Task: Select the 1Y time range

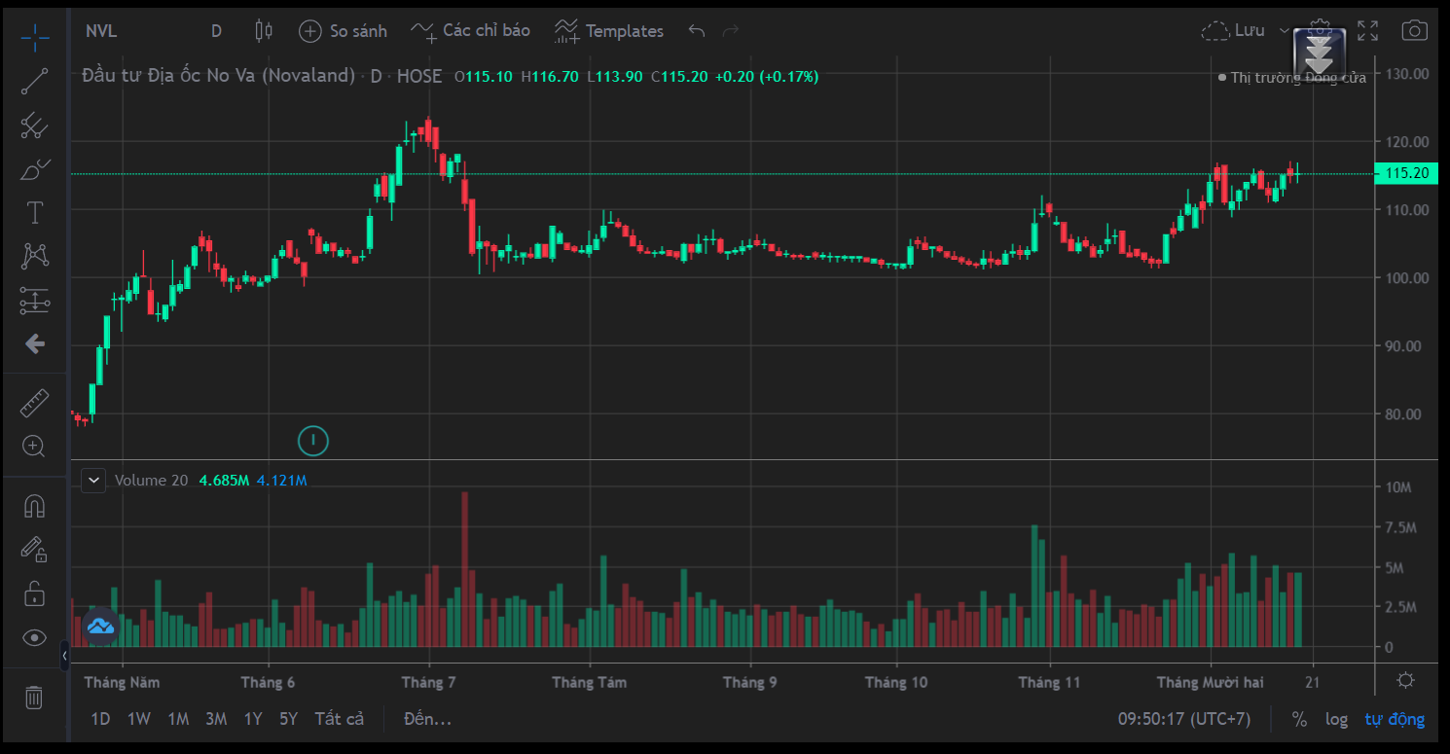Action: [253, 719]
